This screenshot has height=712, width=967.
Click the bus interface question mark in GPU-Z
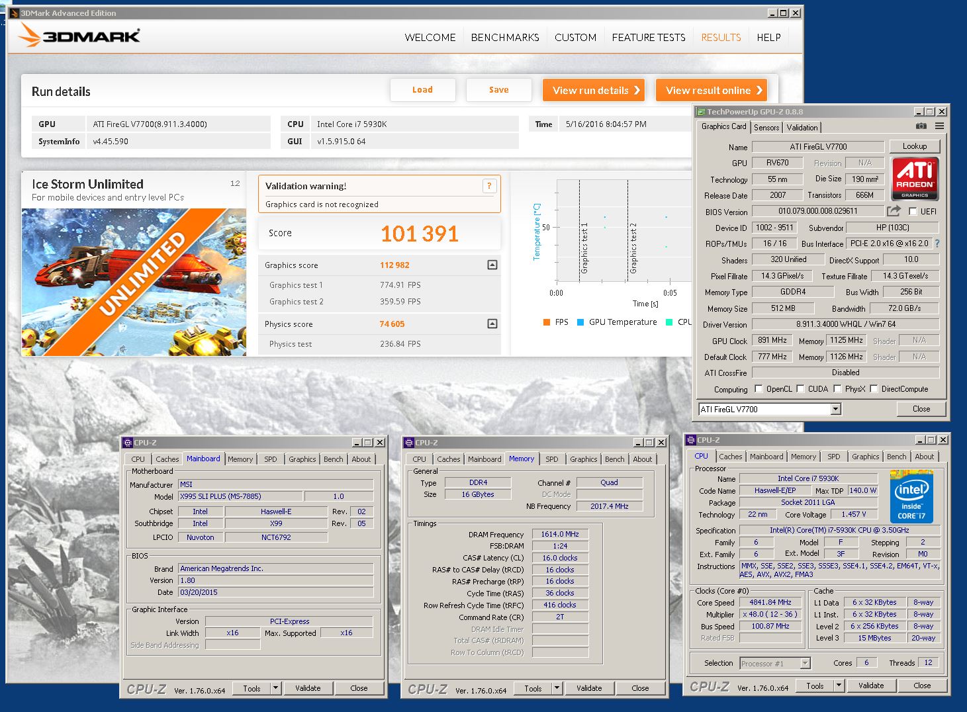[937, 244]
